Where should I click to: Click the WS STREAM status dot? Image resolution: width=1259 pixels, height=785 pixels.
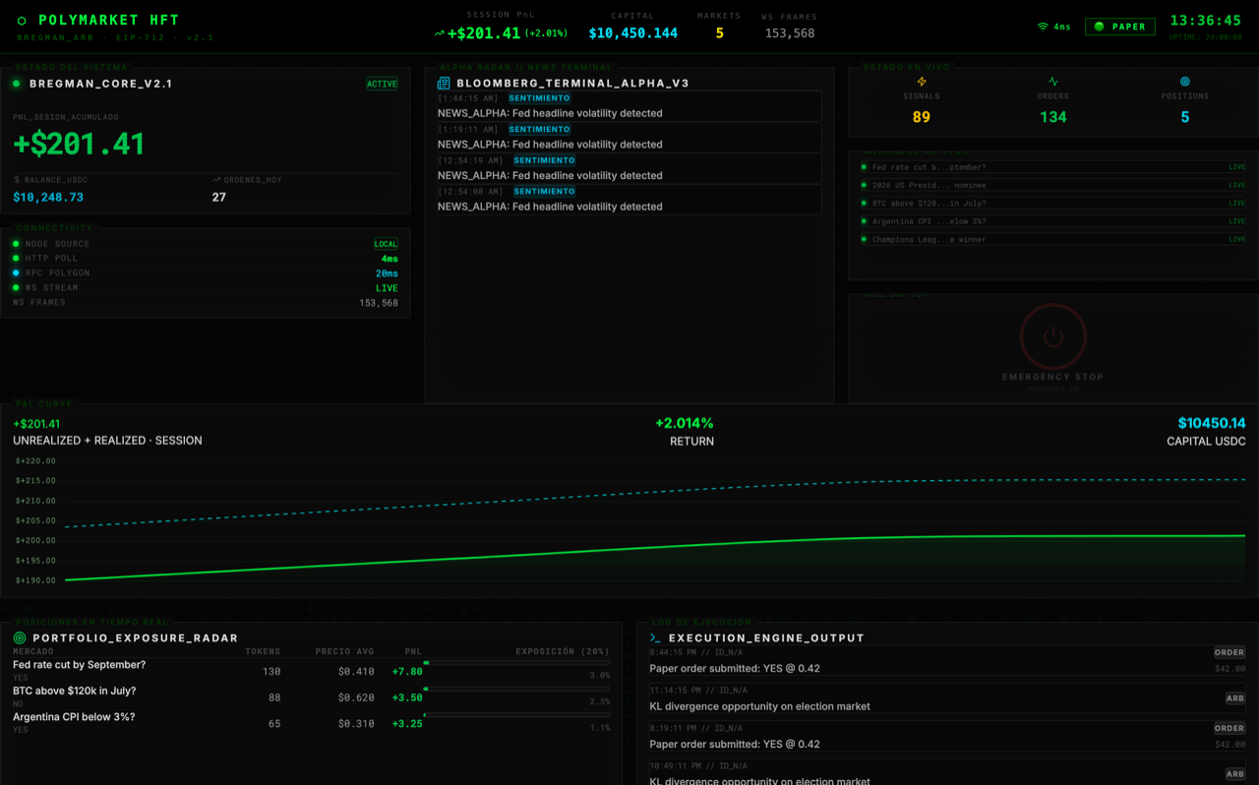pos(16,288)
